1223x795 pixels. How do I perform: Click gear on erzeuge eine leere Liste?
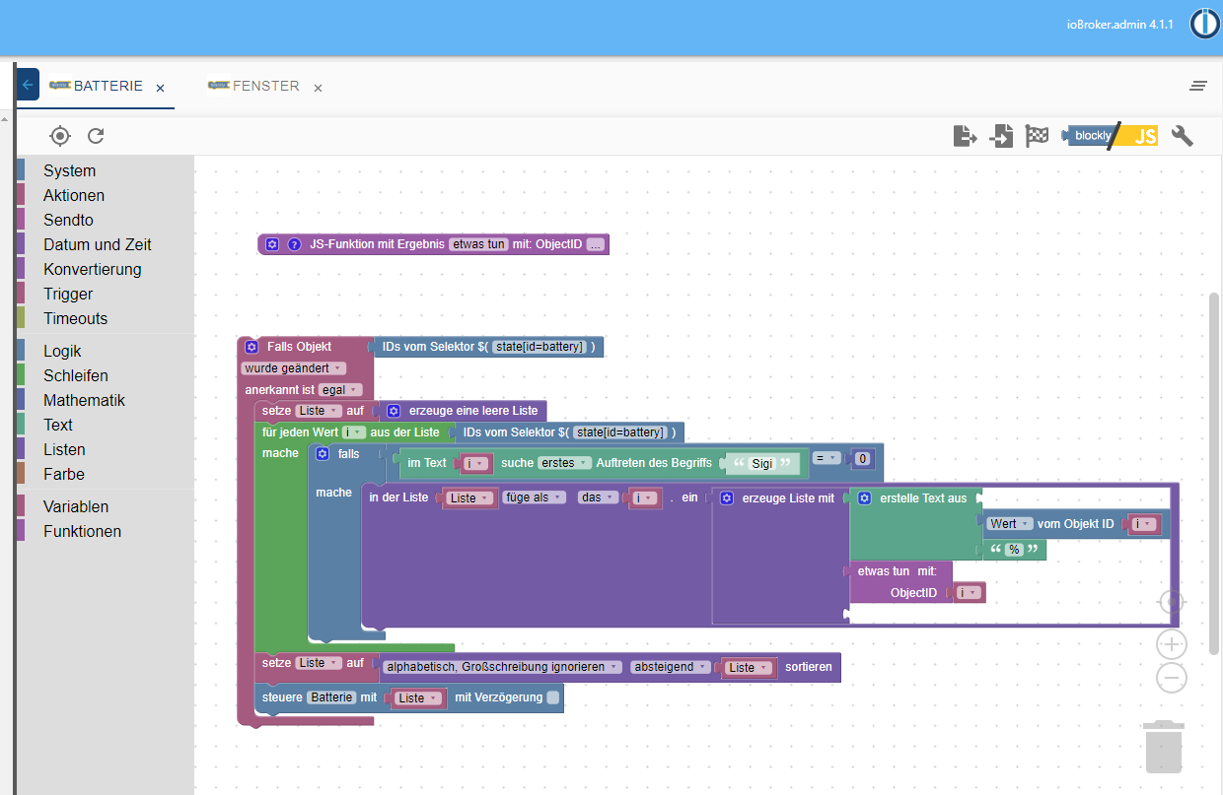394,411
